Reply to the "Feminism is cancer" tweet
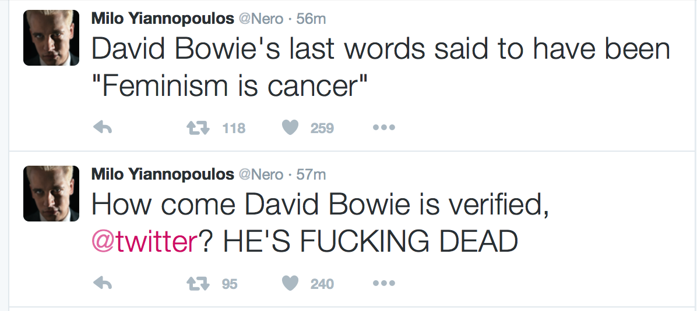Viewport: 697px width, 311px height. 103,128
